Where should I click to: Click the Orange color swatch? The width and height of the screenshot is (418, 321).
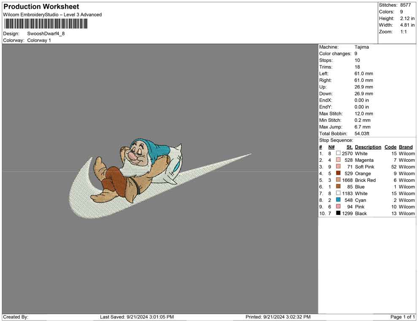[x=338, y=173]
